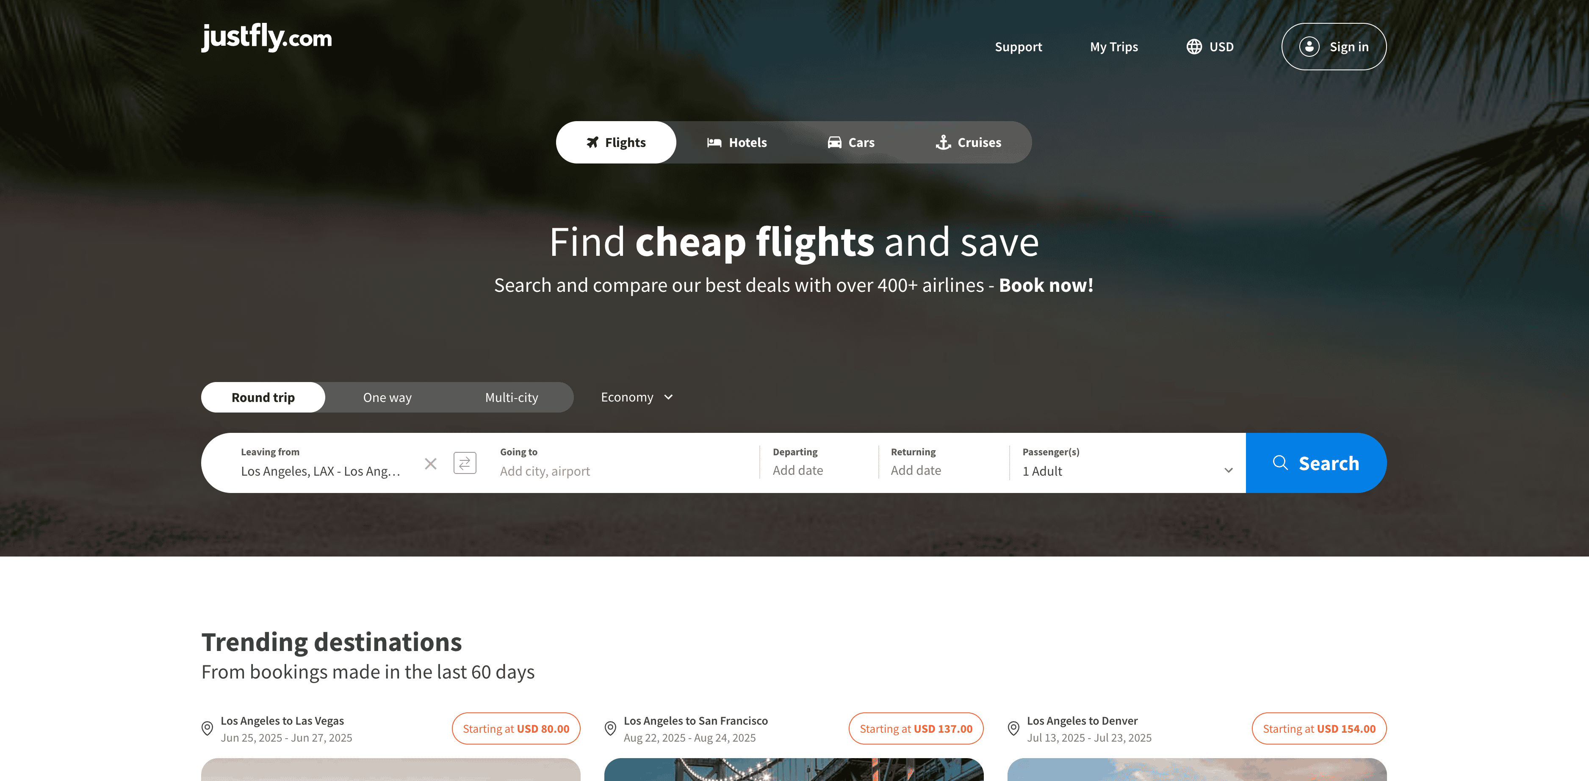The image size is (1589, 781).
Task: Click the user profile icon in Sign in
Action: coord(1309,47)
